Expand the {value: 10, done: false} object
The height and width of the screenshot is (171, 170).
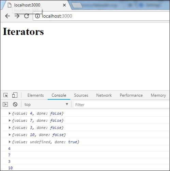pos(10,135)
